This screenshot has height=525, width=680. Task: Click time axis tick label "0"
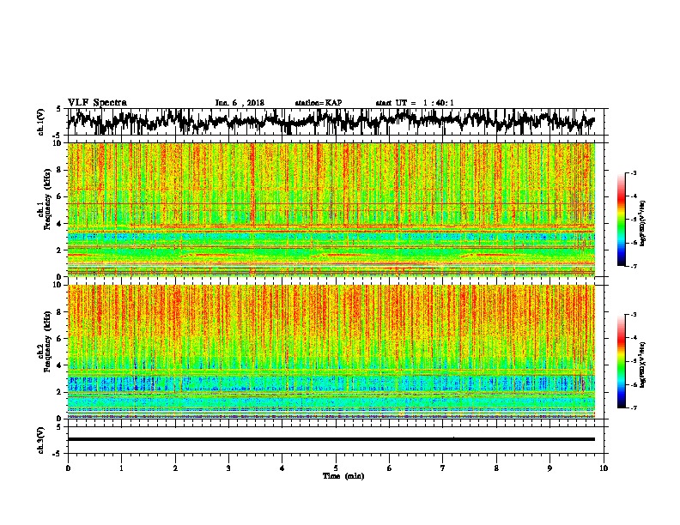click(68, 468)
